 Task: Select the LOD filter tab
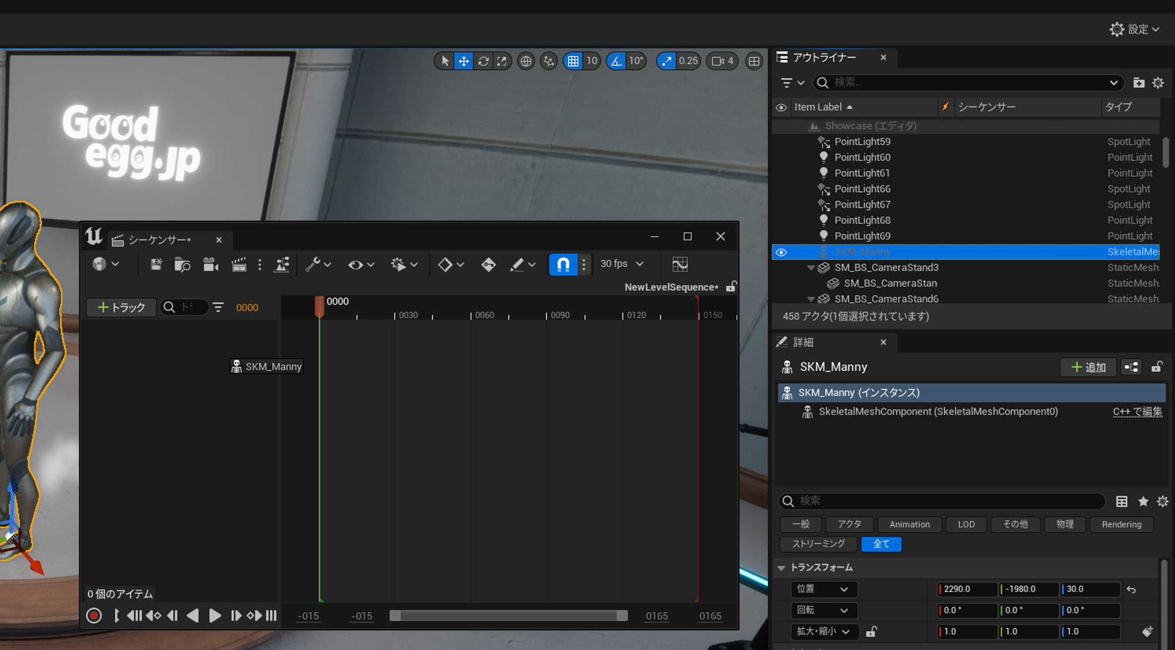(x=966, y=524)
